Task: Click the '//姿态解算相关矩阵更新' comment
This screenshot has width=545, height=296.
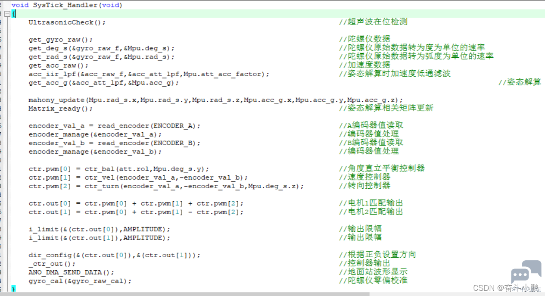Action: tap(386, 108)
